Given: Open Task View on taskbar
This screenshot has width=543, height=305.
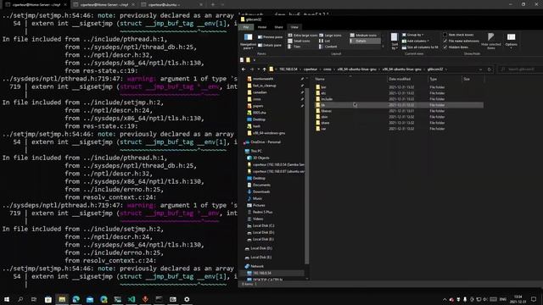Looking at the screenshot, I should 34,299.
